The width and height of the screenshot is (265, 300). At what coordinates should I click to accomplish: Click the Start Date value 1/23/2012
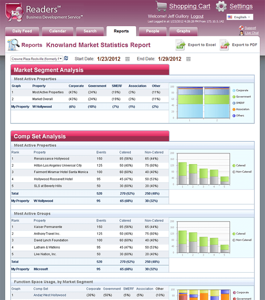click(x=109, y=59)
